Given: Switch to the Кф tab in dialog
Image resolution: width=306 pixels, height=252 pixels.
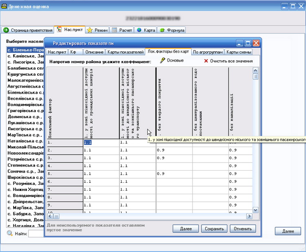Looking at the screenshot, I should tap(75, 52).
